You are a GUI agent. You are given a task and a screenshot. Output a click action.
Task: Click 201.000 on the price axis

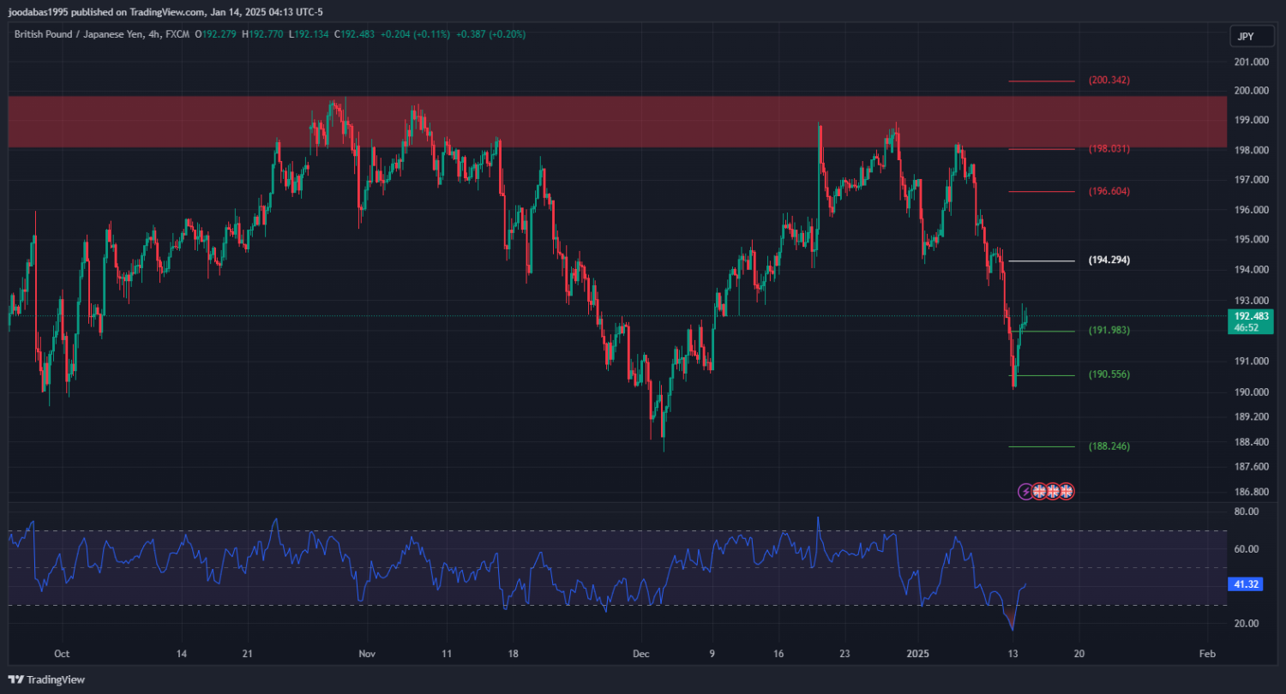pos(1253,63)
